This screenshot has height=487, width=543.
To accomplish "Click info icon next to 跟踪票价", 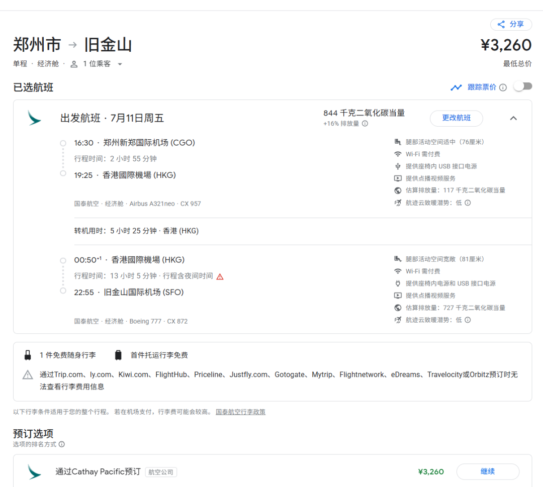I will coord(503,87).
